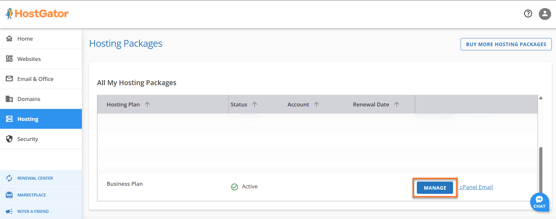Open Security section
The height and width of the screenshot is (219, 556).
point(41,139)
